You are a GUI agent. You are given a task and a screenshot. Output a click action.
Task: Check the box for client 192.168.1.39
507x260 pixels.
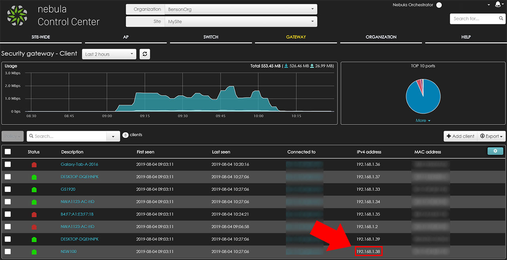pyautogui.click(x=8, y=239)
